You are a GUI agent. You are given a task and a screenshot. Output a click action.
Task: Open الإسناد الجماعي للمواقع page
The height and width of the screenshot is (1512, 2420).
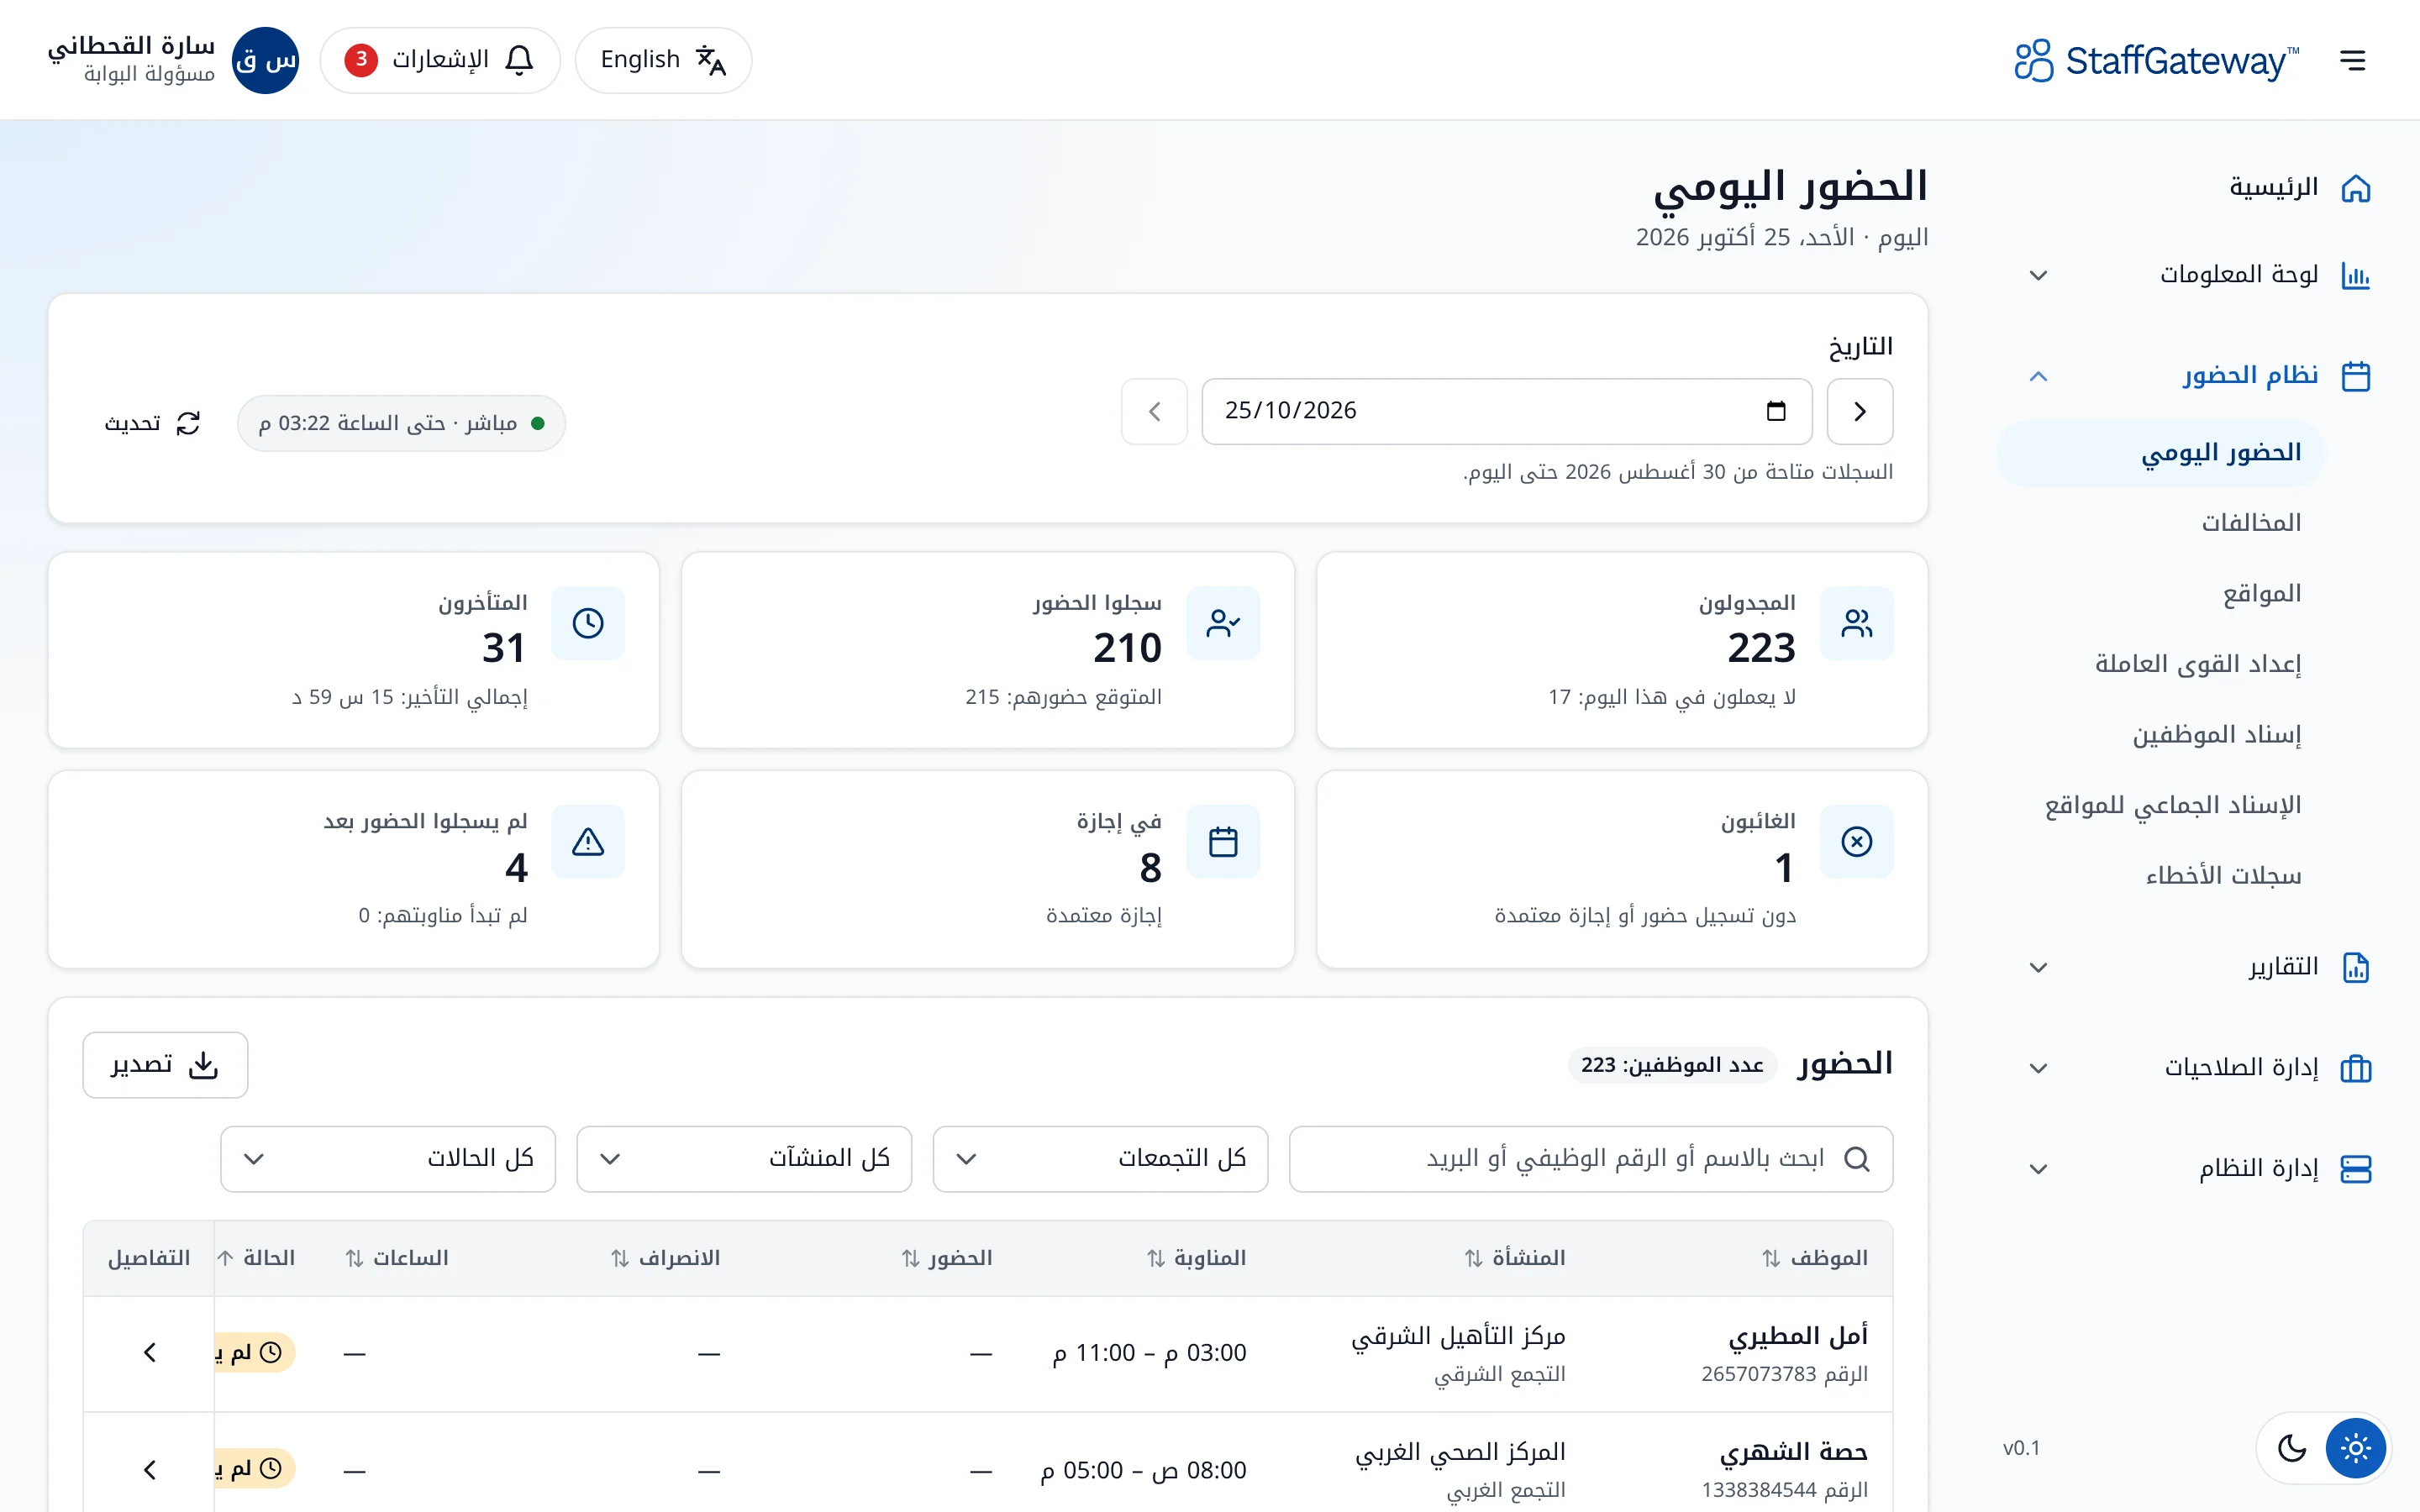pyautogui.click(x=2172, y=805)
